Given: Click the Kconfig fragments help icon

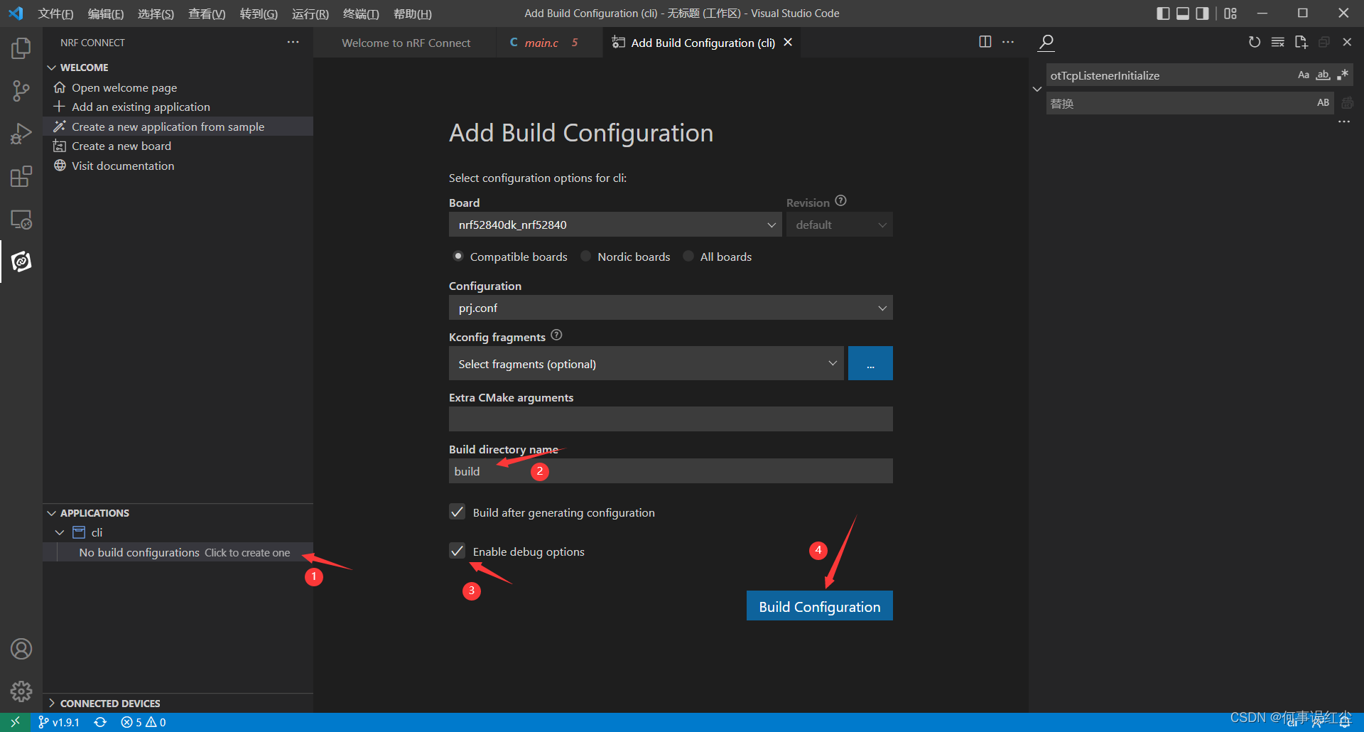Looking at the screenshot, I should click(x=556, y=335).
